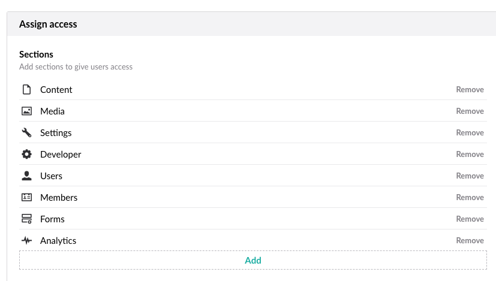Add a new section via Add button
Screen dimensions: 496x281
pyautogui.click(x=253, y=260)
